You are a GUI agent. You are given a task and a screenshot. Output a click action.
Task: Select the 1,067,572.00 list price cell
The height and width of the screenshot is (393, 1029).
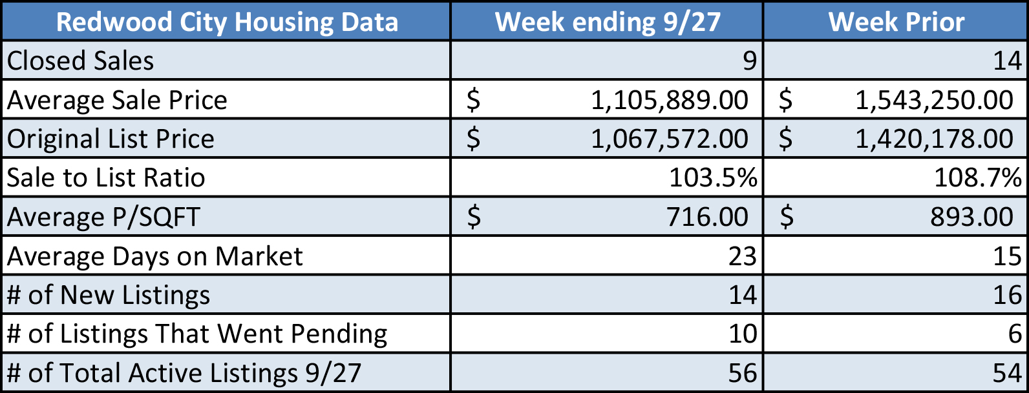coord(607,138)
